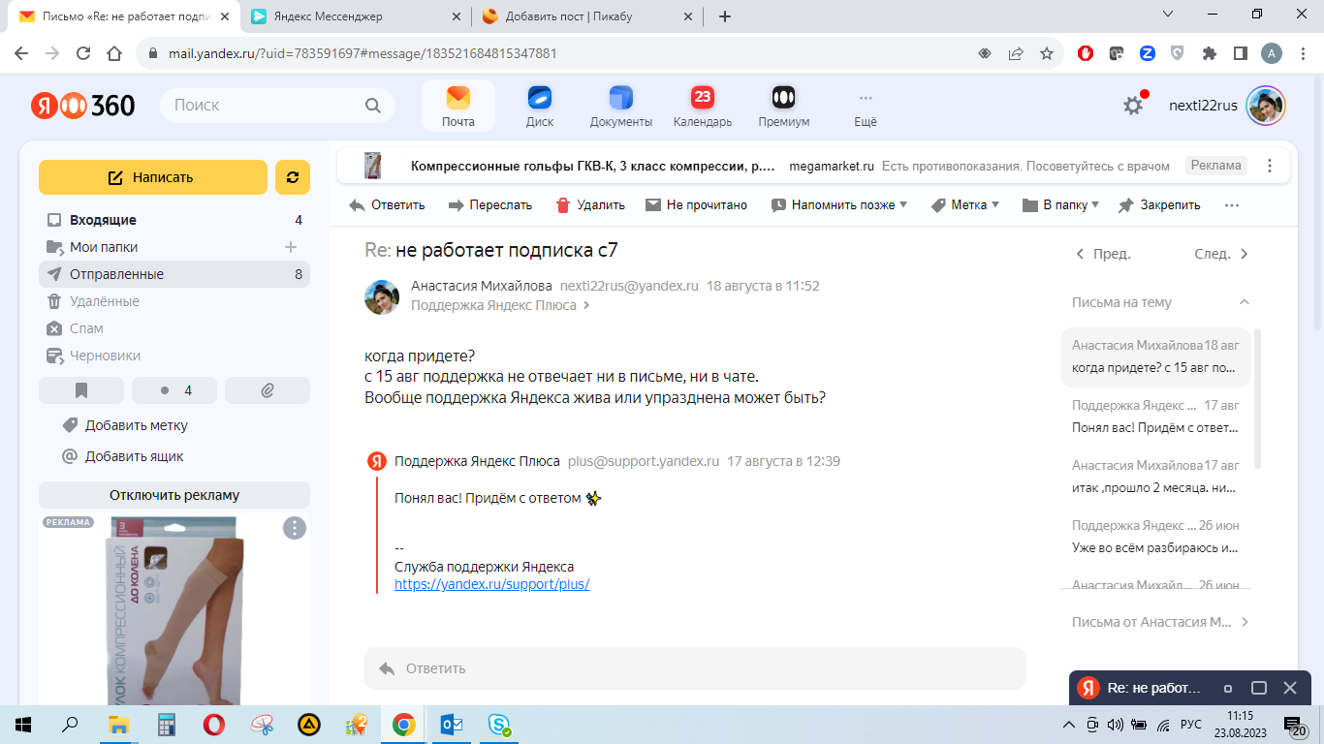Open the ad options three-dot menu
1324x744 pixels.
1270,166
